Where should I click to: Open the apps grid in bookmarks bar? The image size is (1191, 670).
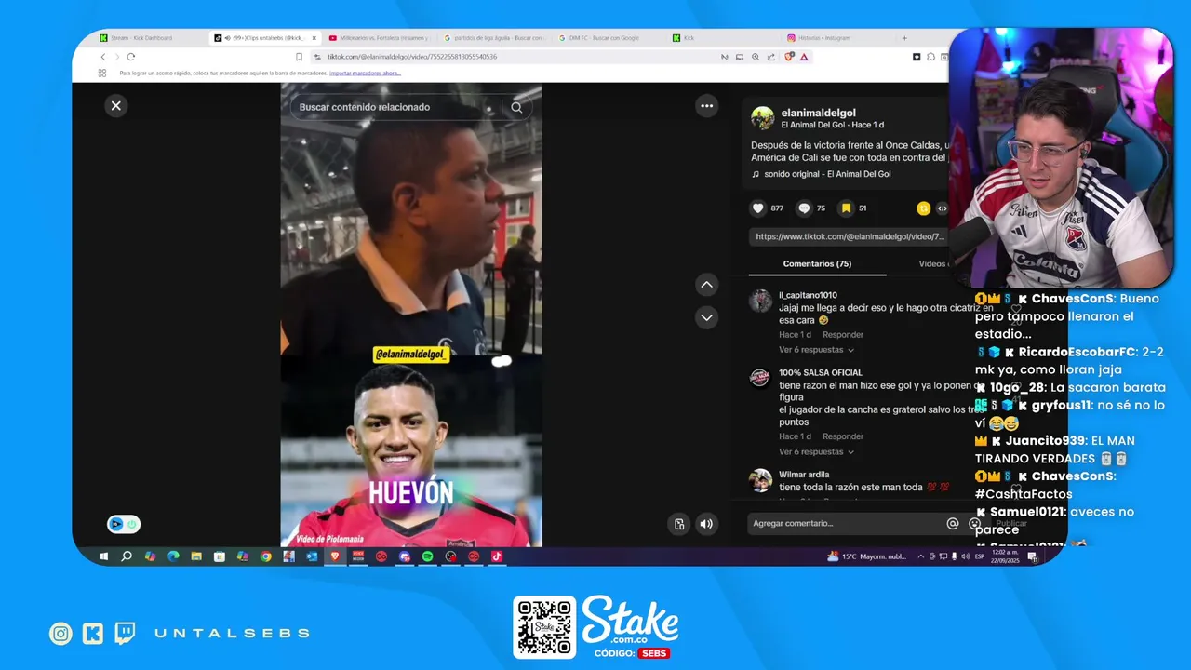click(102, 73)
